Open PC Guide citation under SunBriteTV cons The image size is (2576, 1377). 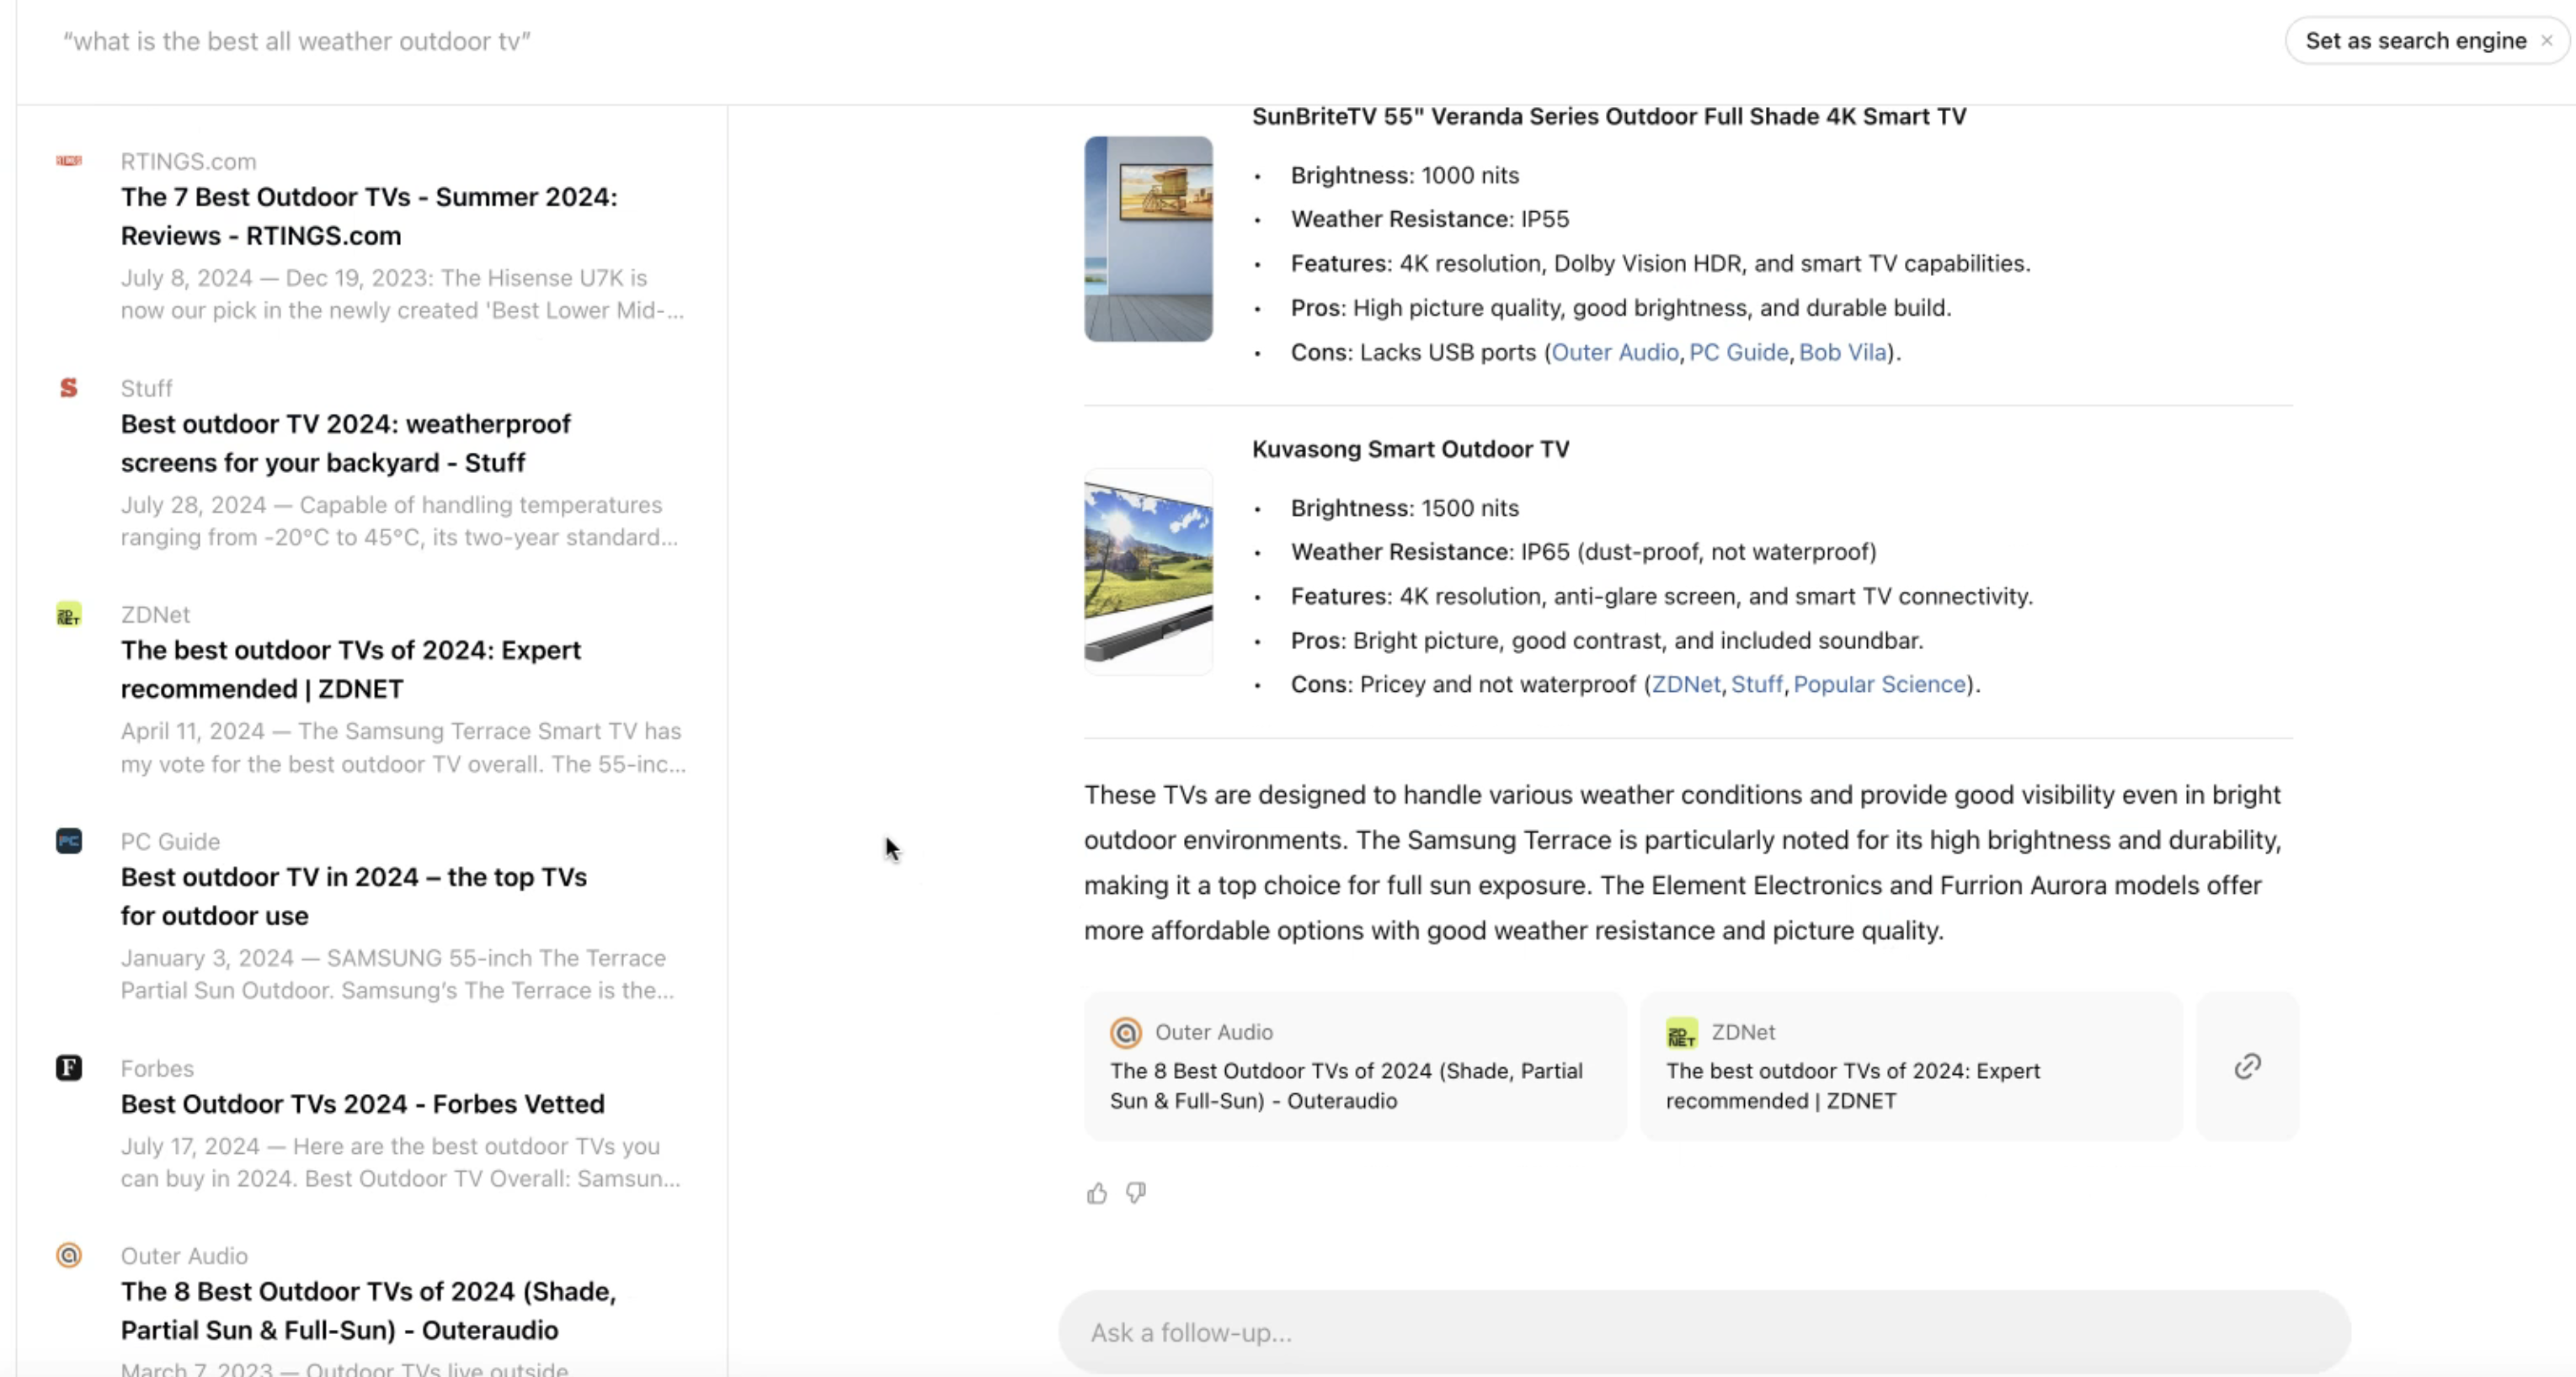1738,352
